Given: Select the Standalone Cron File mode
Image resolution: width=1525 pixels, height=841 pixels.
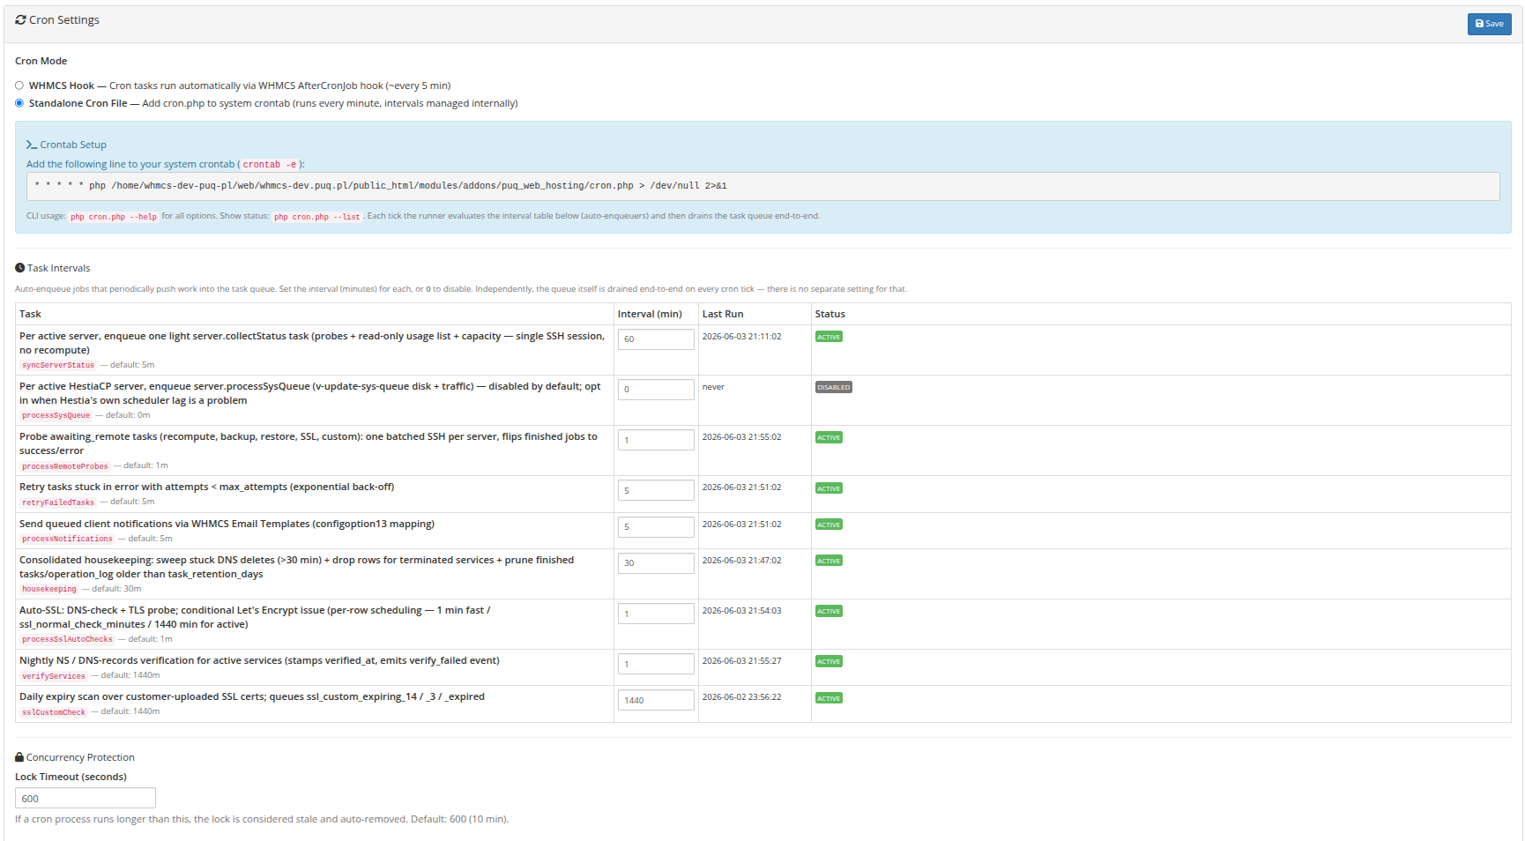Looking at the screenshot, I should (19, 103).
